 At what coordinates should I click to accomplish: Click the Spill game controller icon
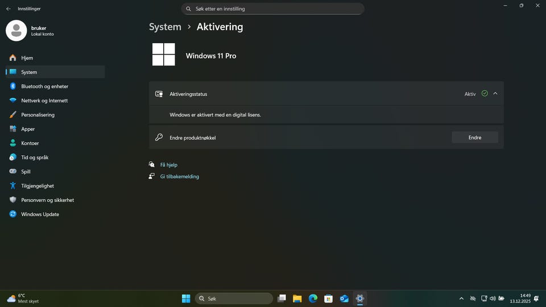pyautogui.click(x=13, y=171)
